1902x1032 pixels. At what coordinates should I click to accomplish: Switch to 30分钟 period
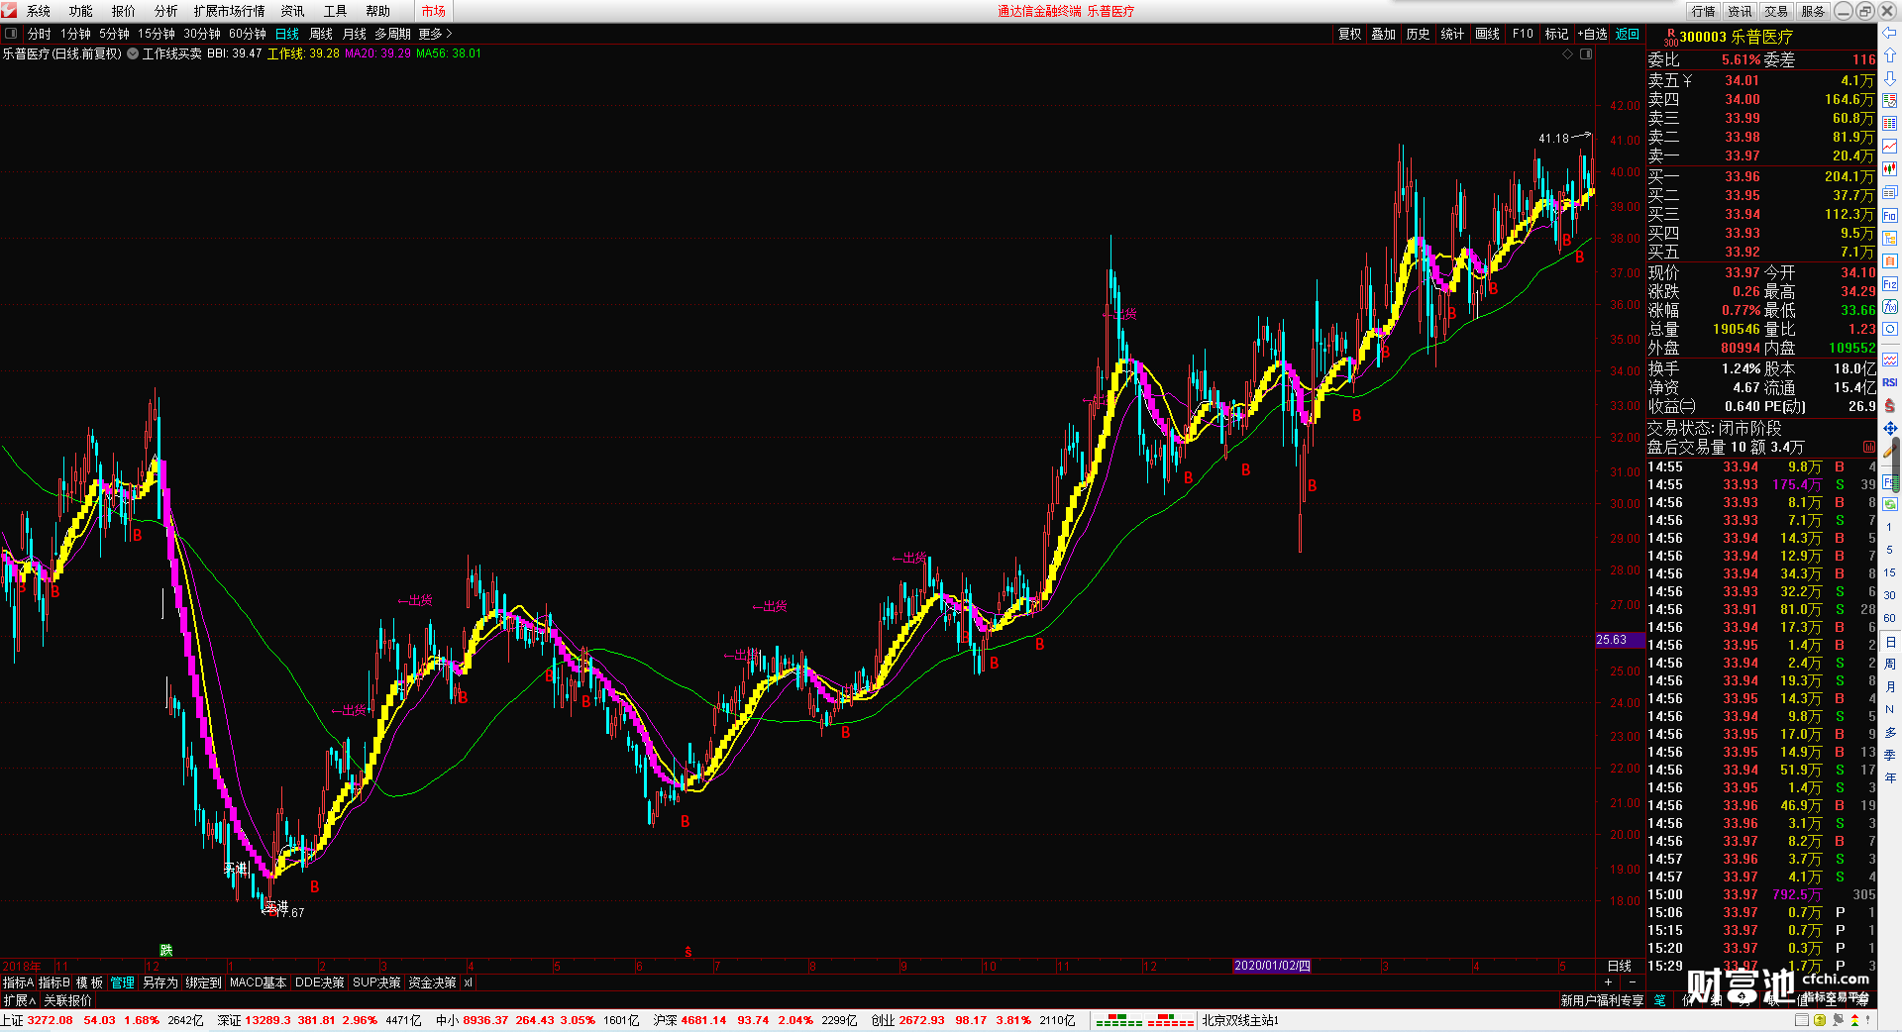(x=202, y=34)
